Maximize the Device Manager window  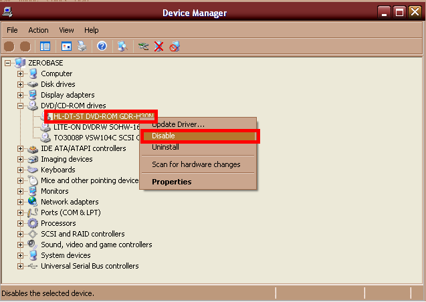[399, 12]
